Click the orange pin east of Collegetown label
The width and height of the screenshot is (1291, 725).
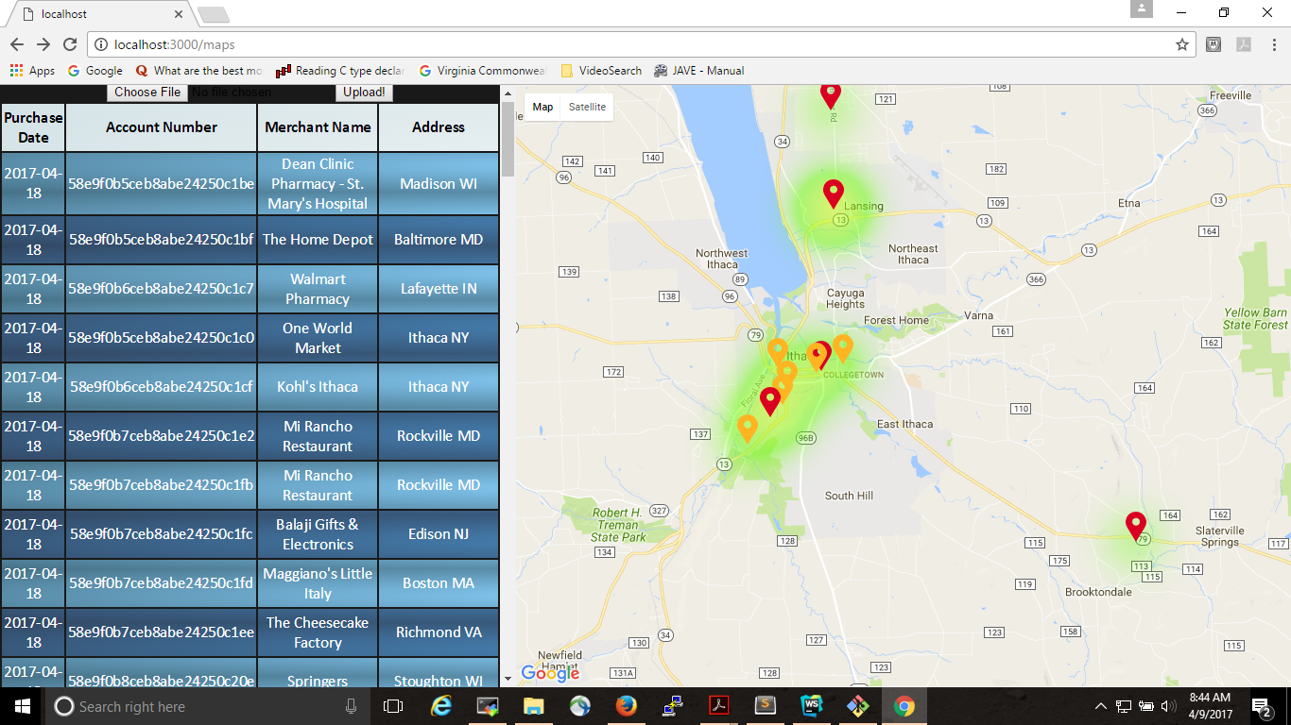pos(842,347)
